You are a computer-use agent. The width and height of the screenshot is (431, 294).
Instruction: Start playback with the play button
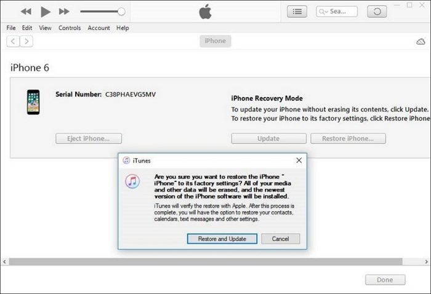pos(46,12)
